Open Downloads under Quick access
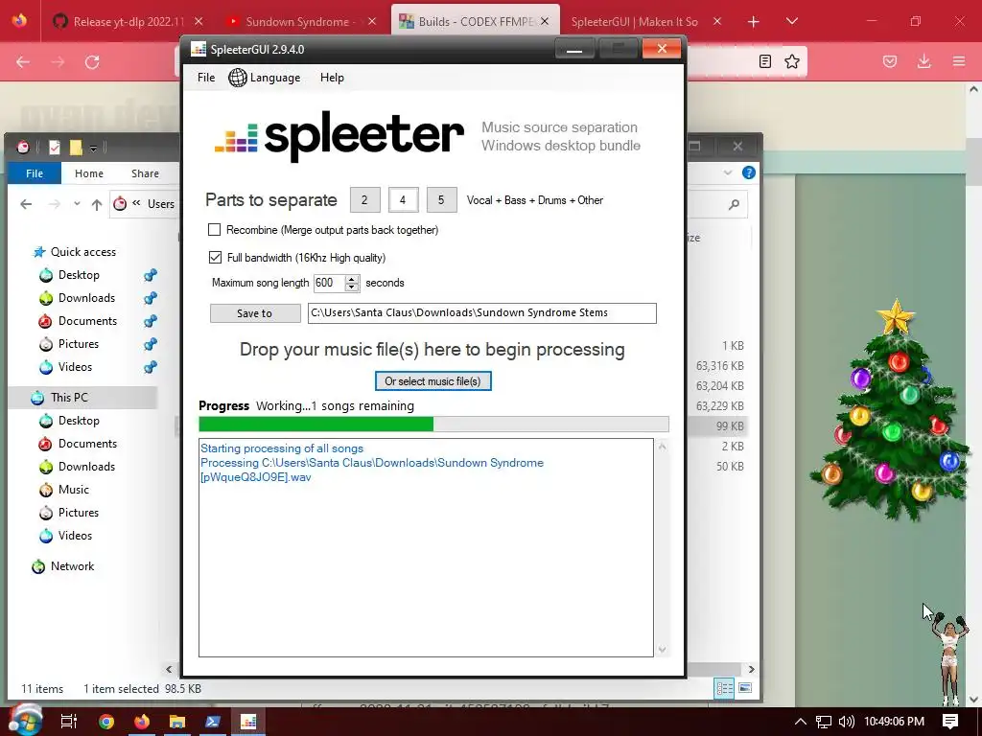Viewport: 982px width, 736px height. (x=86, y=298)
